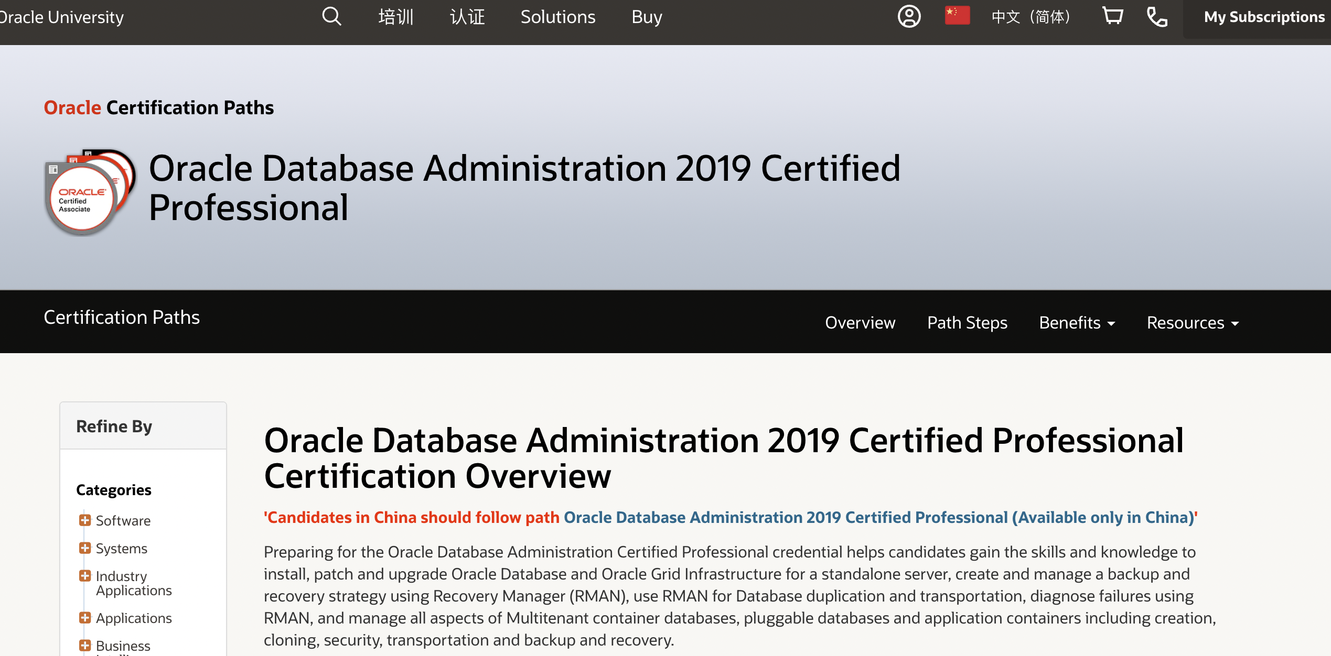Open the Solutions menu
This screenshot has width=1331, height=656.
[x=557, y=17]
